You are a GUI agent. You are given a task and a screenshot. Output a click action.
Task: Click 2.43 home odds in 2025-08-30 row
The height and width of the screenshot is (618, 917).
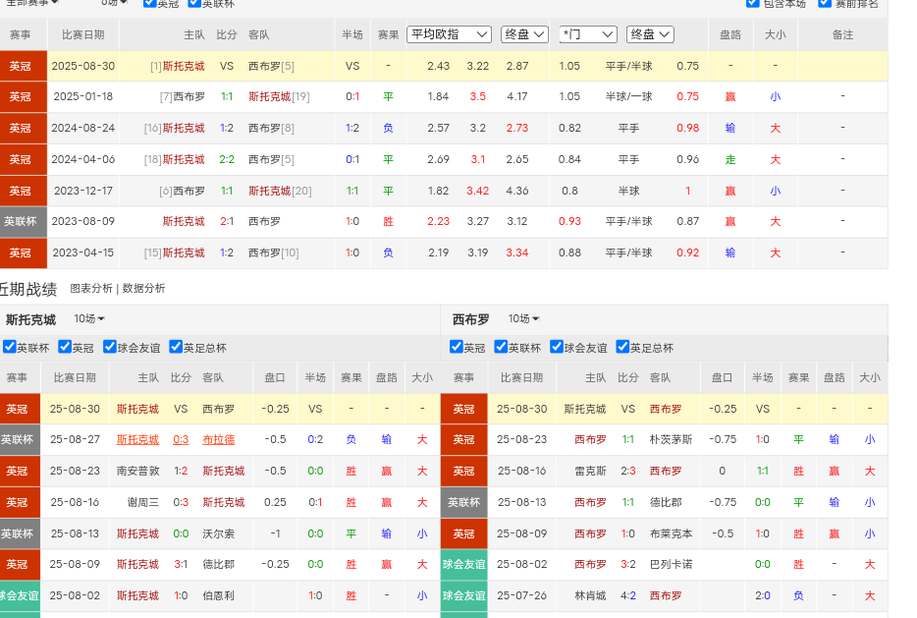tap(439, 66)
